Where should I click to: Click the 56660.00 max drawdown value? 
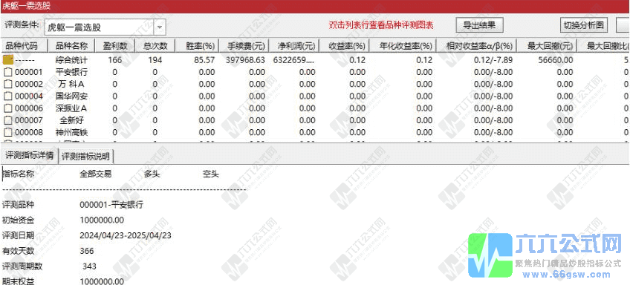point(556,60)
